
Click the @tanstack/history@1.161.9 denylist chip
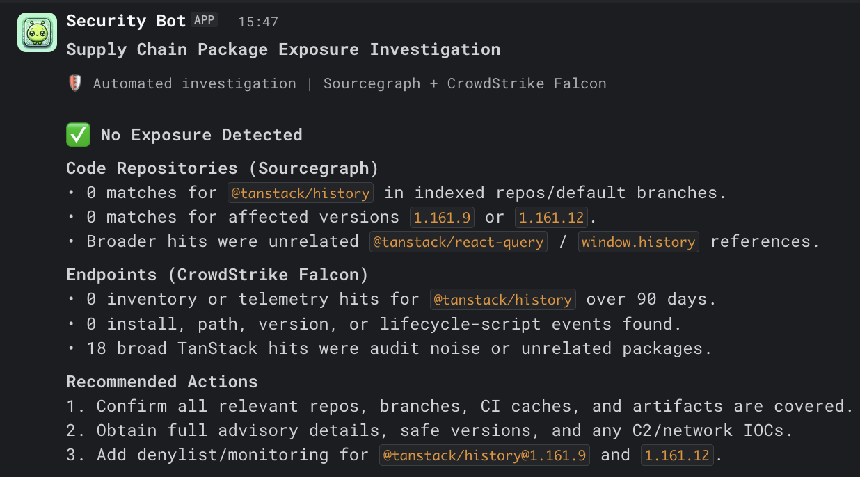(485, 455)
